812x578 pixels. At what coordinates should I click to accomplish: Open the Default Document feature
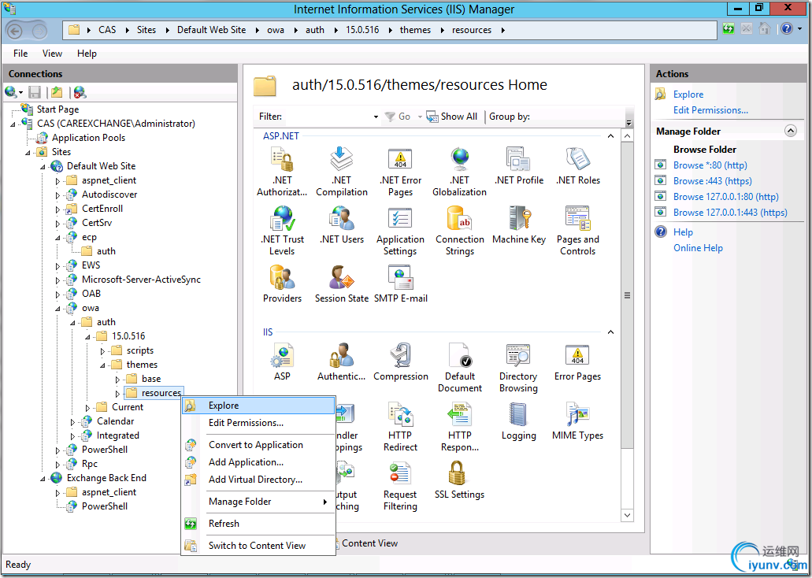pos(459,367)
